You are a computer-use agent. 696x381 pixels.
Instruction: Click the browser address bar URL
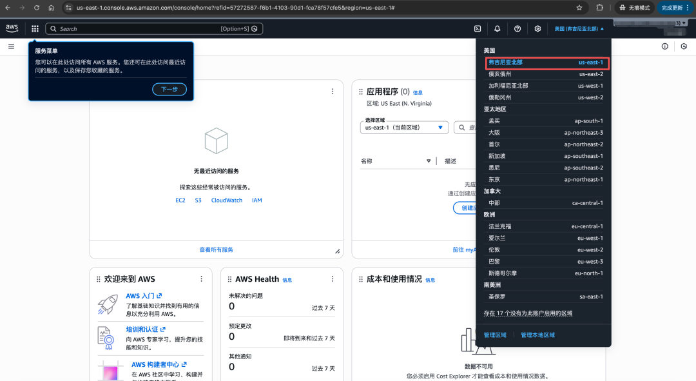pos(236,8)
